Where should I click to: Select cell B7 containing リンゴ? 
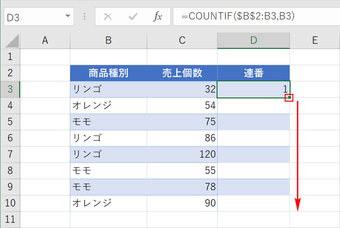[108, 154]
